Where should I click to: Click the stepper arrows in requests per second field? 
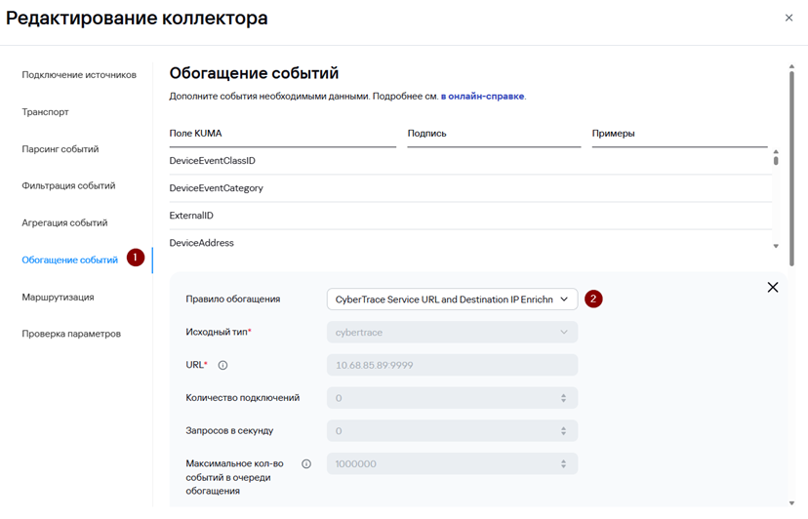563,431
